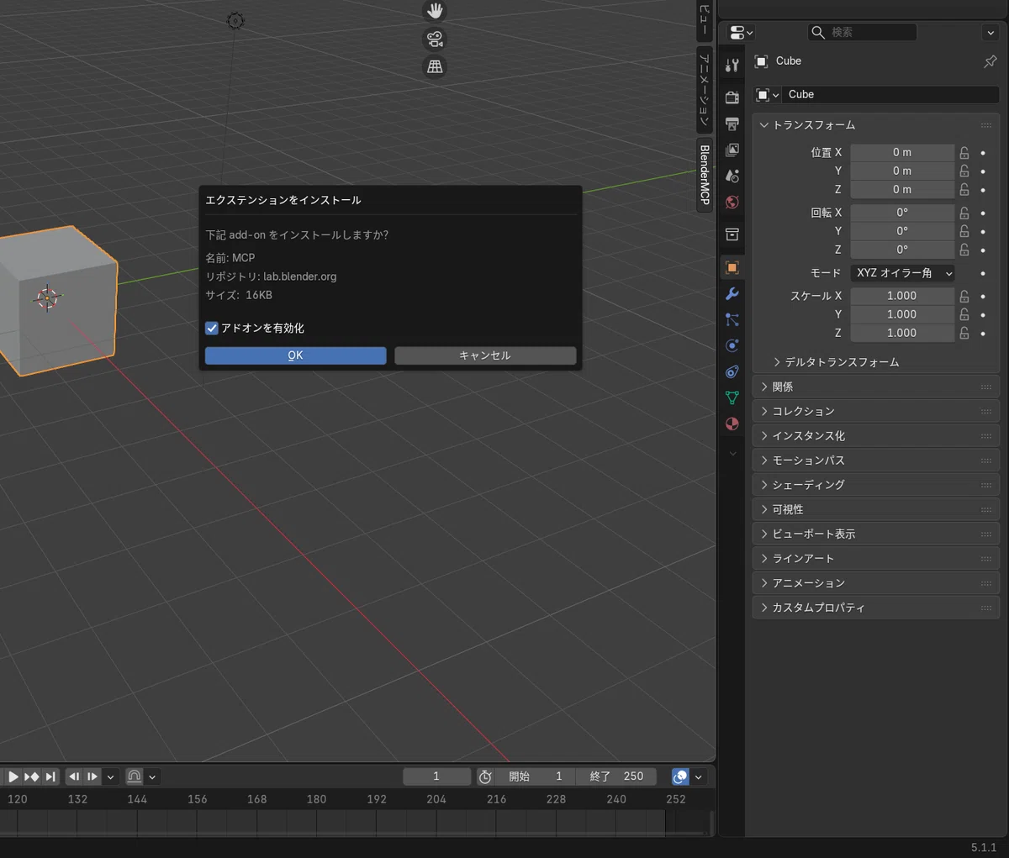This screenshot has width=1009, height=858.
Task: Toggle lock for rotation Y
Action: point(964,231)
